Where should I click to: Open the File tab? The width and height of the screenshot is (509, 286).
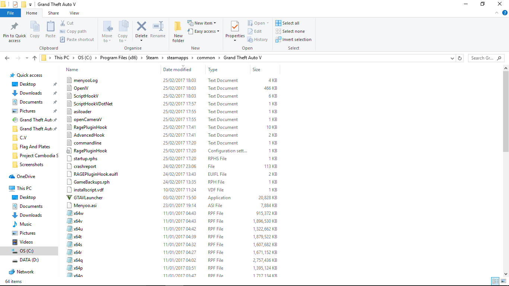tap(10, 13)
